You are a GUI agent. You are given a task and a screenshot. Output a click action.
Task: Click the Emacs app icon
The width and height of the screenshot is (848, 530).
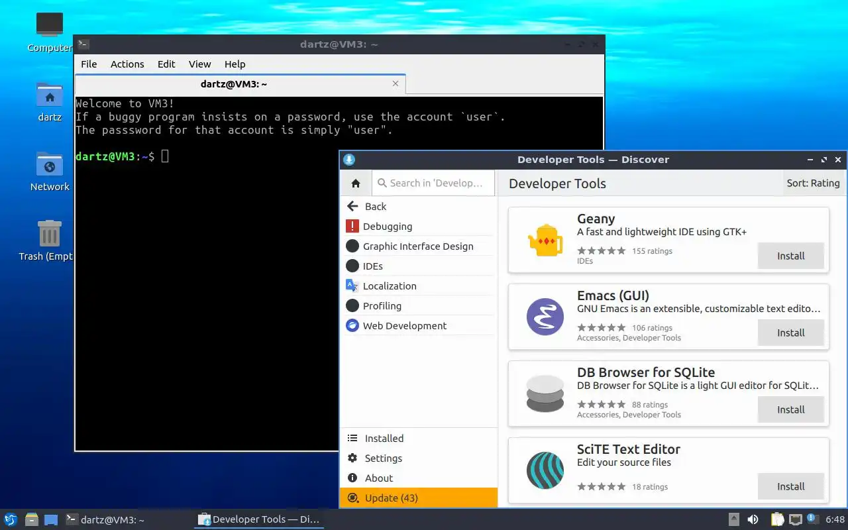pos(545,317)
